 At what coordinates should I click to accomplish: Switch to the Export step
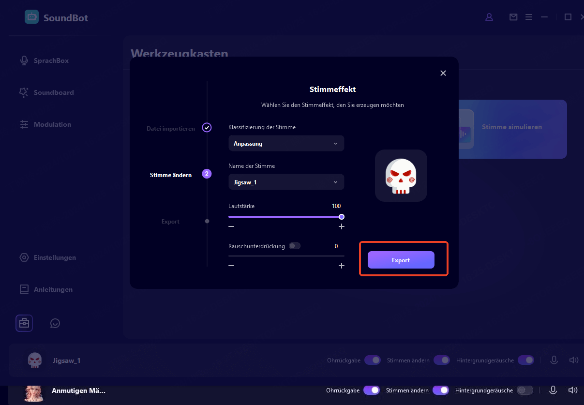click(170, 221)
